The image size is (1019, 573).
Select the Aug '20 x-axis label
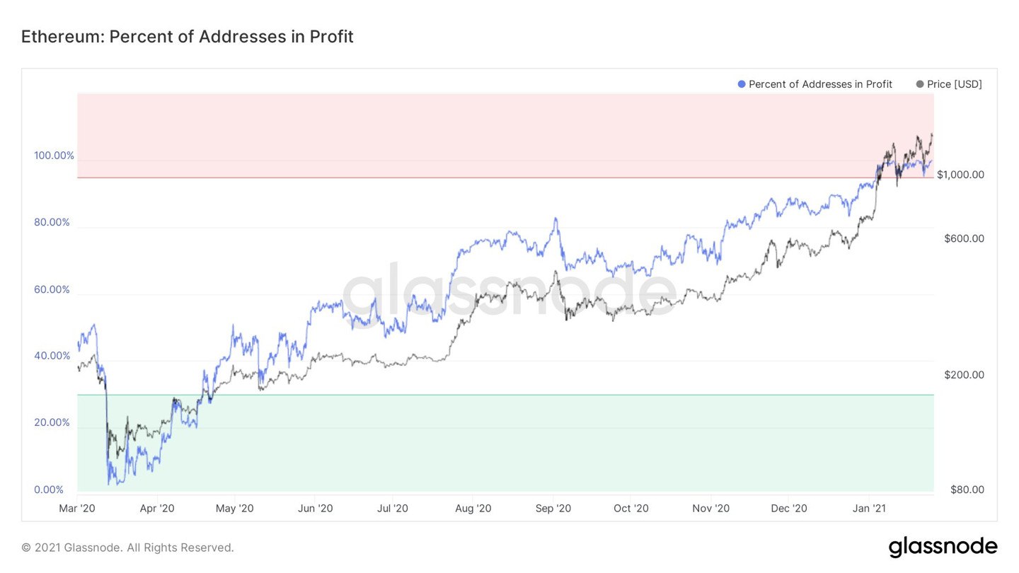(473, 509)
